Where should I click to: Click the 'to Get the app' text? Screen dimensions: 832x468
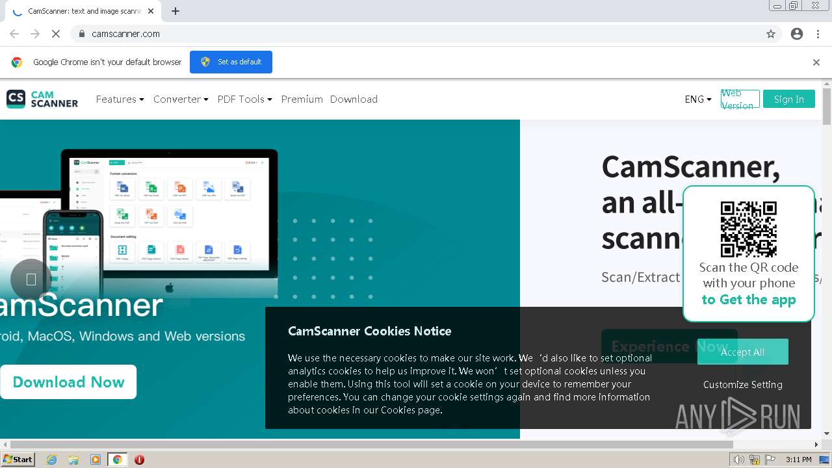pyautogui.click(x=748, y=300)
